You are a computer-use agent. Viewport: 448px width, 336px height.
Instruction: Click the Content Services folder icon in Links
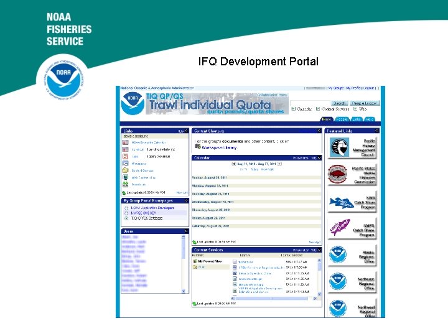(x=126, y=170)
